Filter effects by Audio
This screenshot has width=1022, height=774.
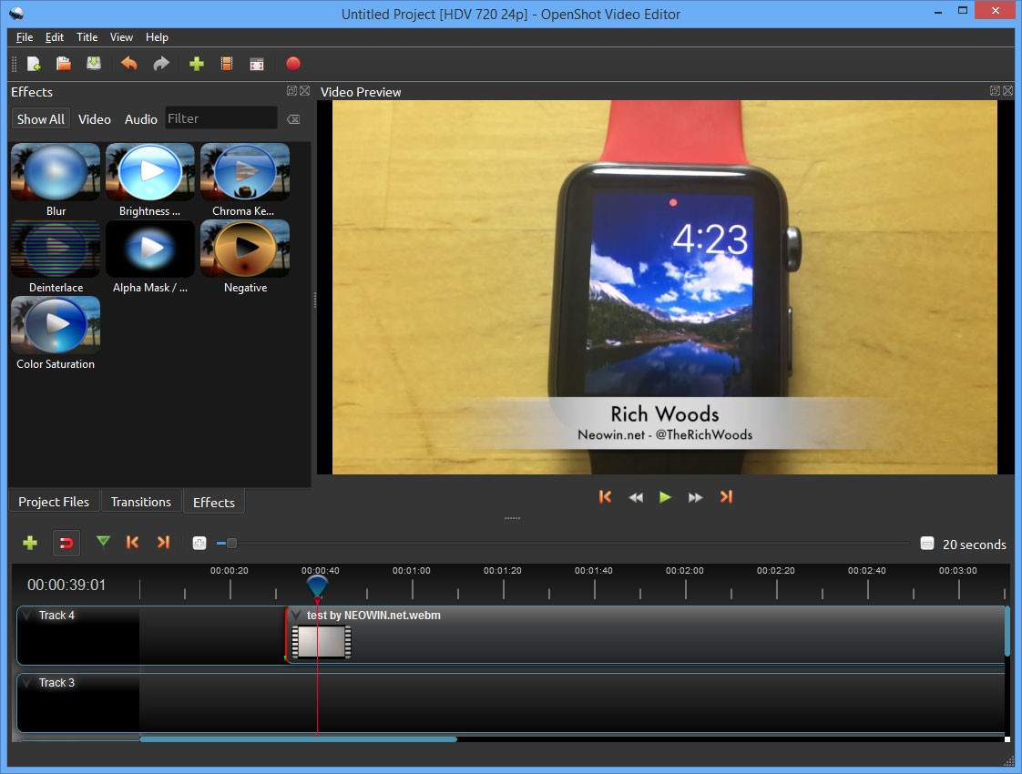click(x=141, y=119)
